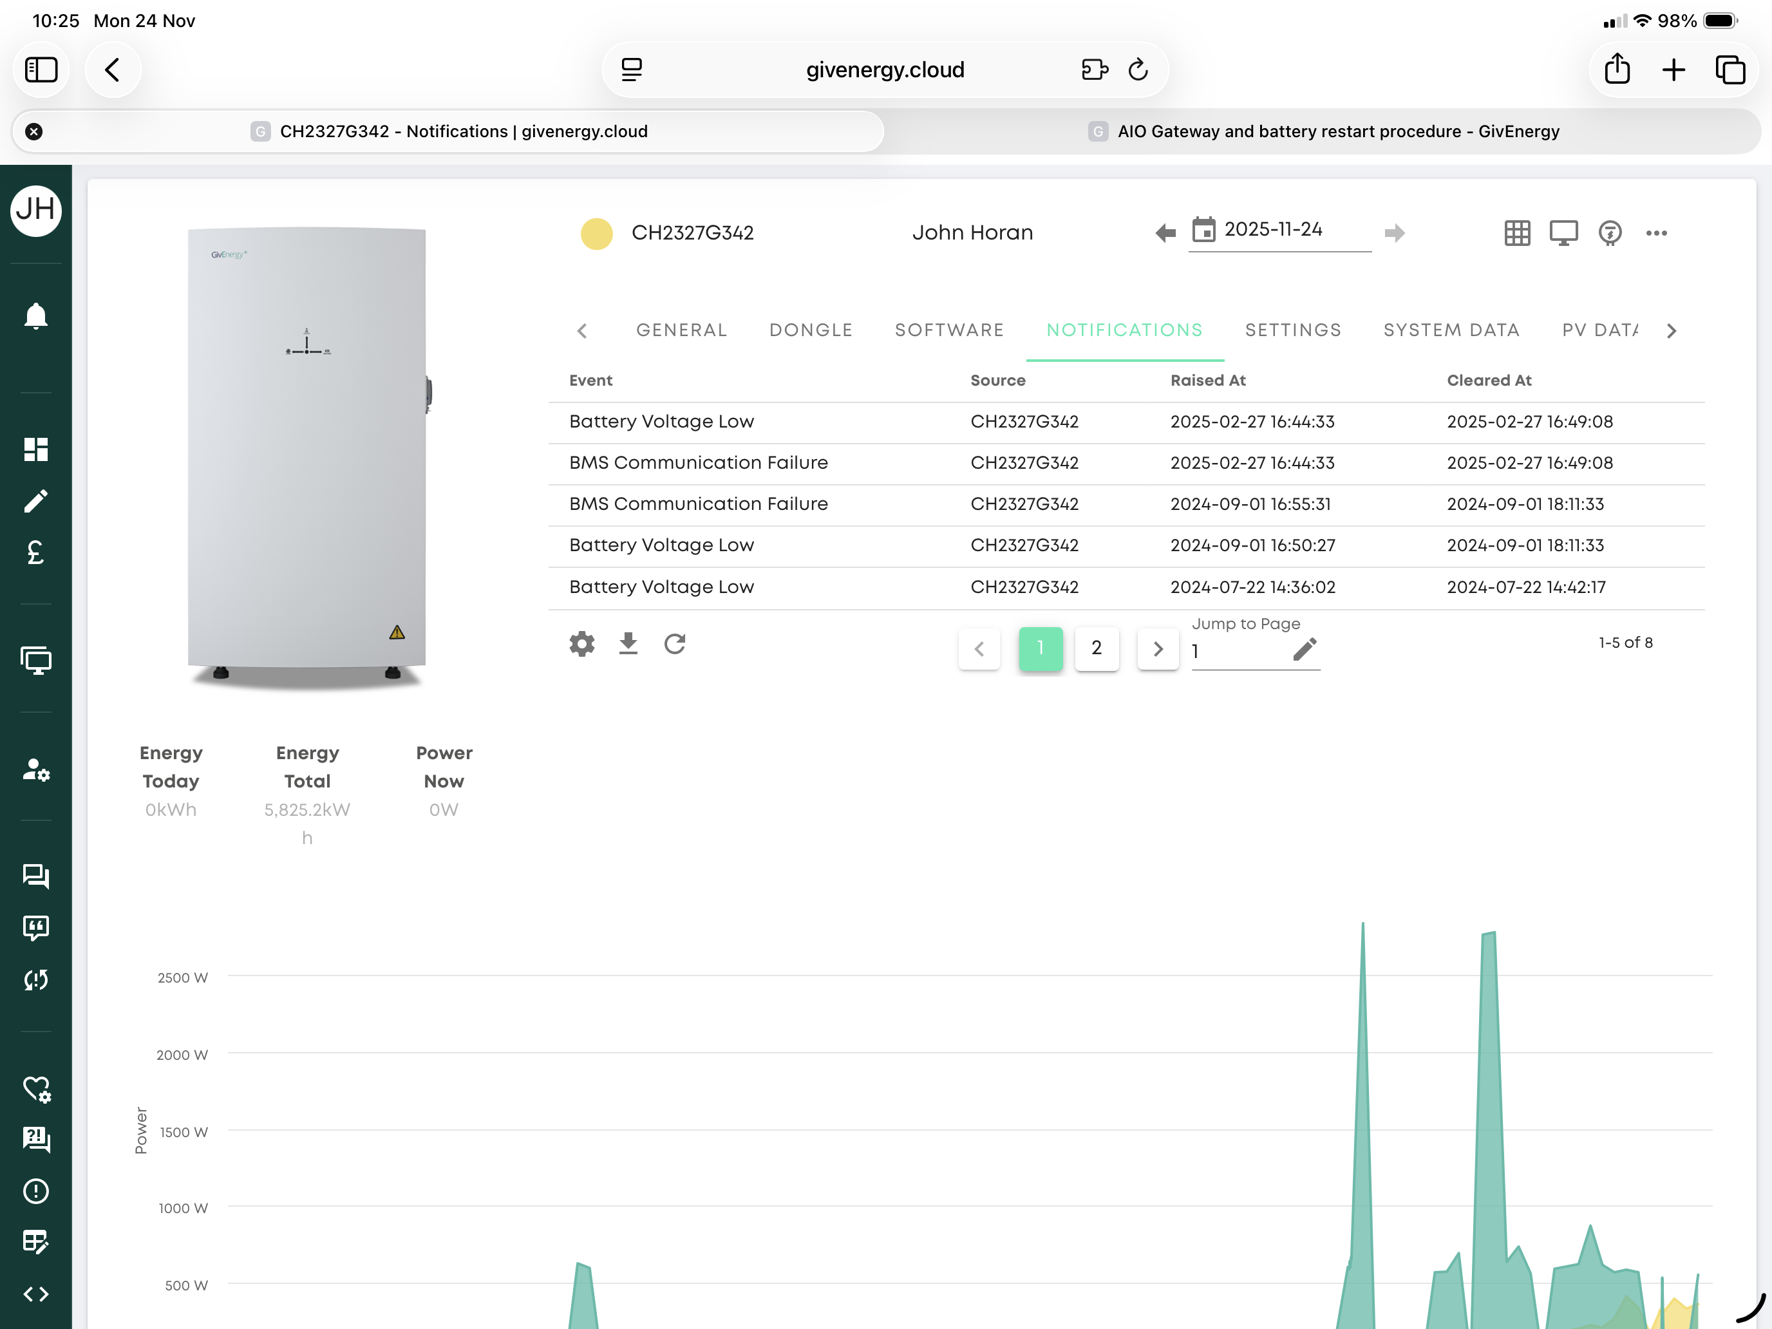Open the user settings icon in sidebar
The height and width of the screenshot is (1329, 1772).
(35, 770)
